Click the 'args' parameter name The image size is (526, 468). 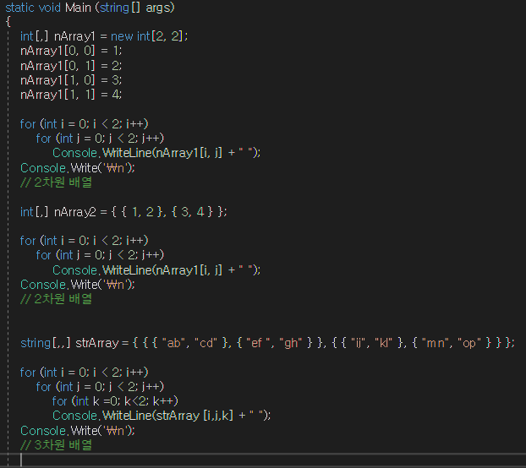157,8
